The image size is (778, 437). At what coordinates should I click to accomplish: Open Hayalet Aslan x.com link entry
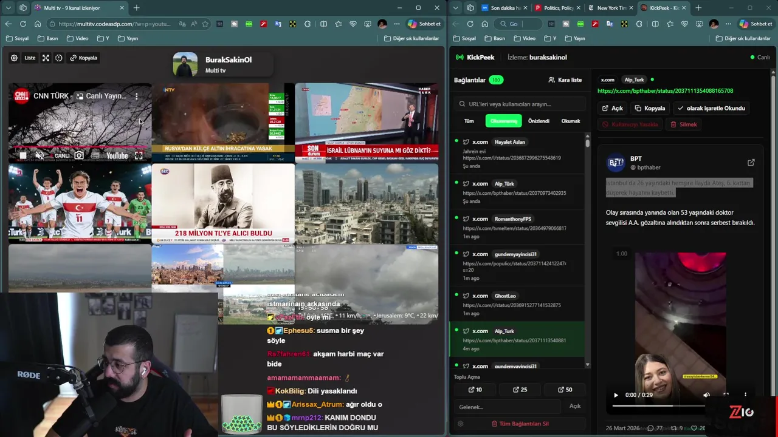pyautogui.click(x=517, y=154)
